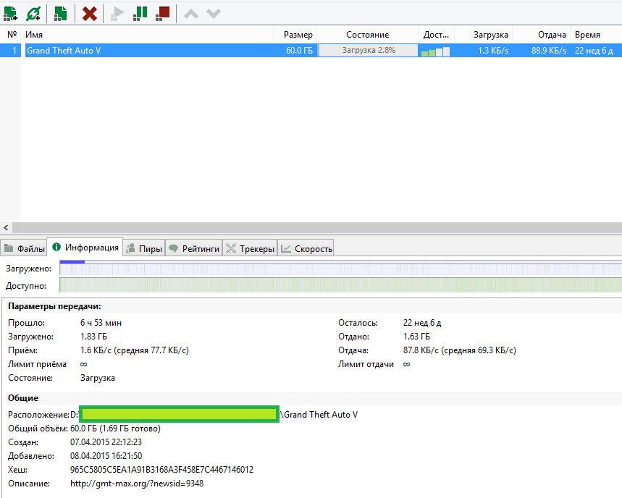Move torrent up the queue with the up arrow
The image size is (622, 498).
pos(191,14)
